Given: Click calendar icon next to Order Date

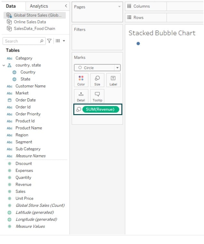Looking at the screenshot, I should coord(10,100).
